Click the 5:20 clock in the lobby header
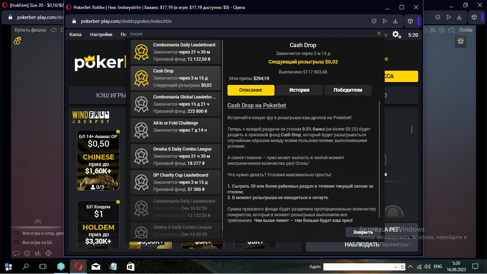Image resolution: width=487 pixels, height=274 pixels. pos(413,35)
